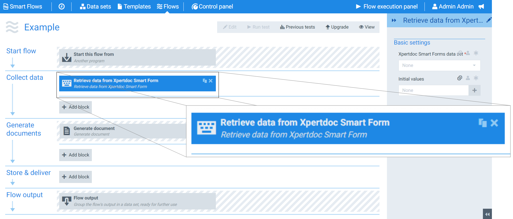Click the download icon on Start flow block
513x219 pixels.
[x=67, y=57]
